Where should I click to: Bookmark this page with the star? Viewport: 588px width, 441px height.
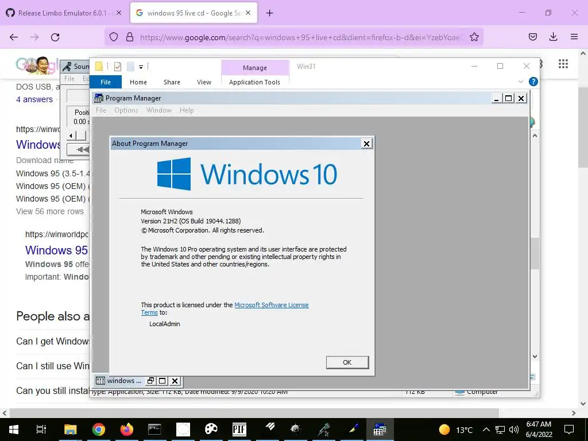coord(474,37)
